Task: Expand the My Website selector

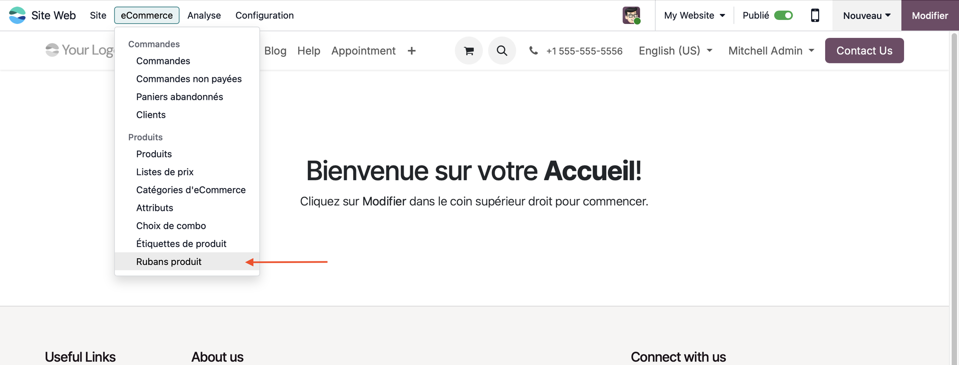Action: pyautogui.click(x=694, y=15)
